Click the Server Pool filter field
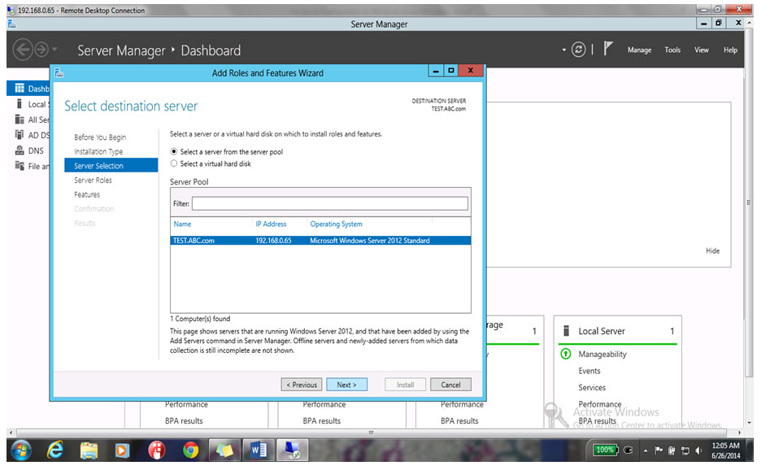Screen dimensions: 761x470 pyautogui.click(x=329, y=203)
